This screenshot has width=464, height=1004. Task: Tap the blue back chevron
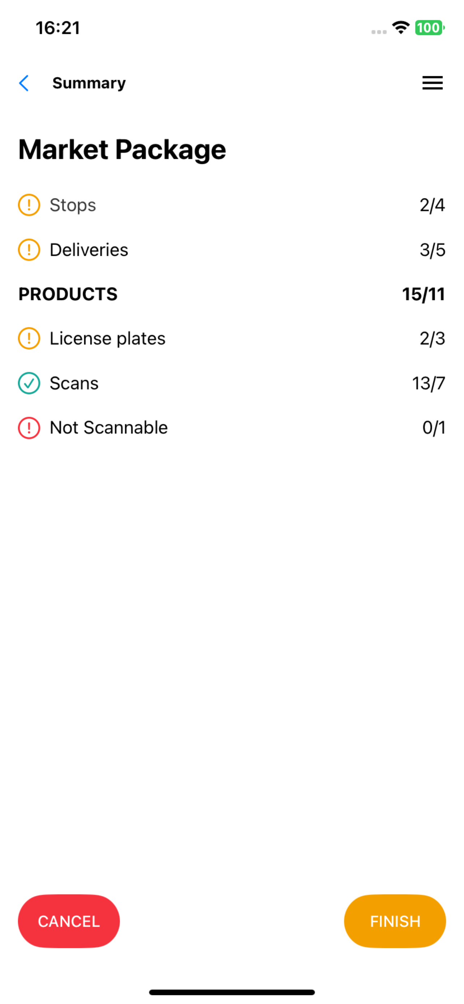24,83
